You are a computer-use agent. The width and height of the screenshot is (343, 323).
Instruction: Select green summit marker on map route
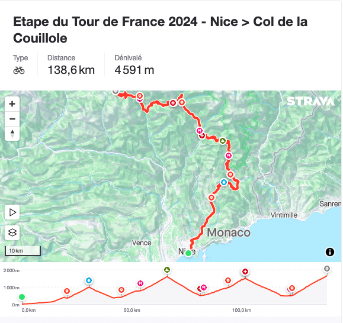[223, 141]
